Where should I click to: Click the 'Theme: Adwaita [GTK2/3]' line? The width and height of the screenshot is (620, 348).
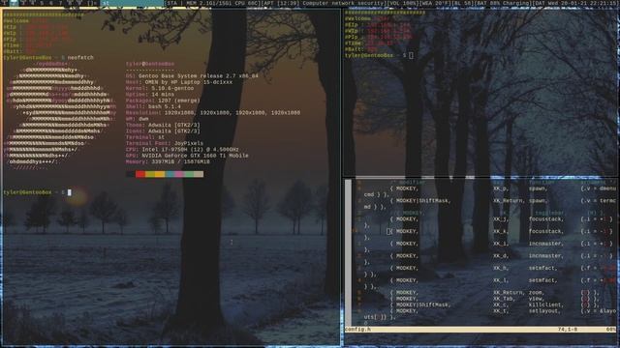(163, 125)
